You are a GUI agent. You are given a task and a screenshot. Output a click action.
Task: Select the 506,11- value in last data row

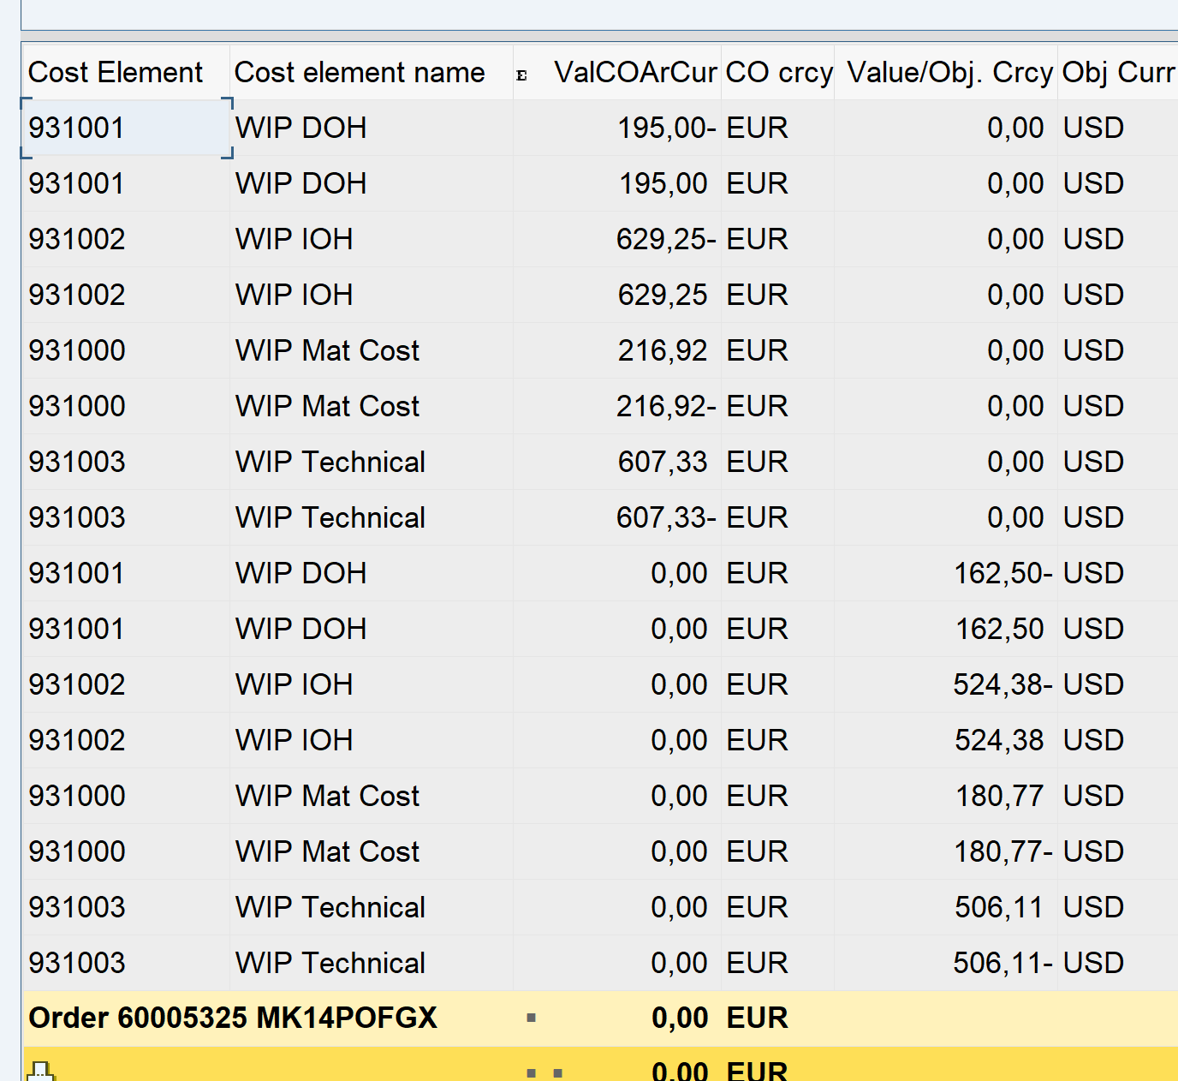[1002, 963]
